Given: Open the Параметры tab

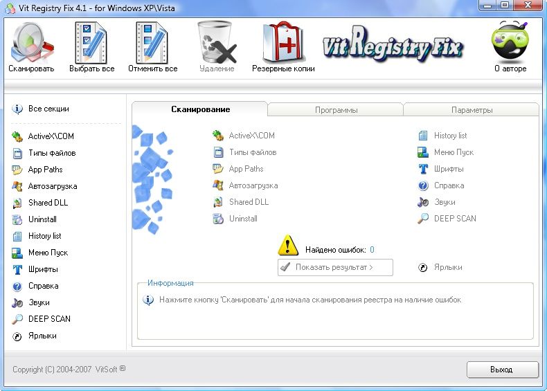Looking at the screenshot, I should (x=472, y=110).
